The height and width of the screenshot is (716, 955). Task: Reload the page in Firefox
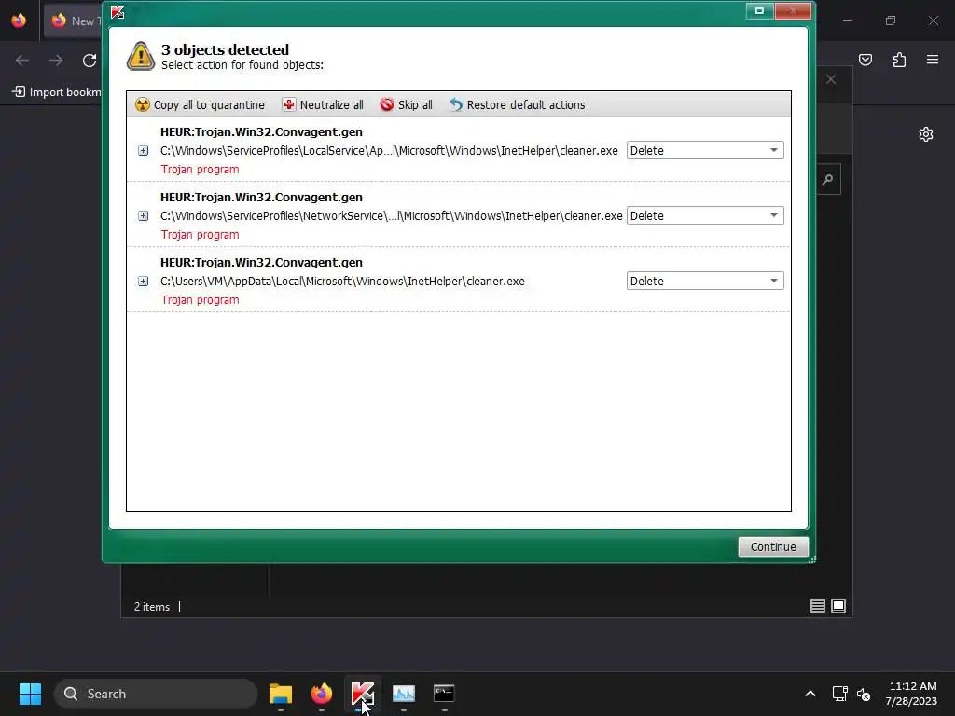click(x=90, y=61)
